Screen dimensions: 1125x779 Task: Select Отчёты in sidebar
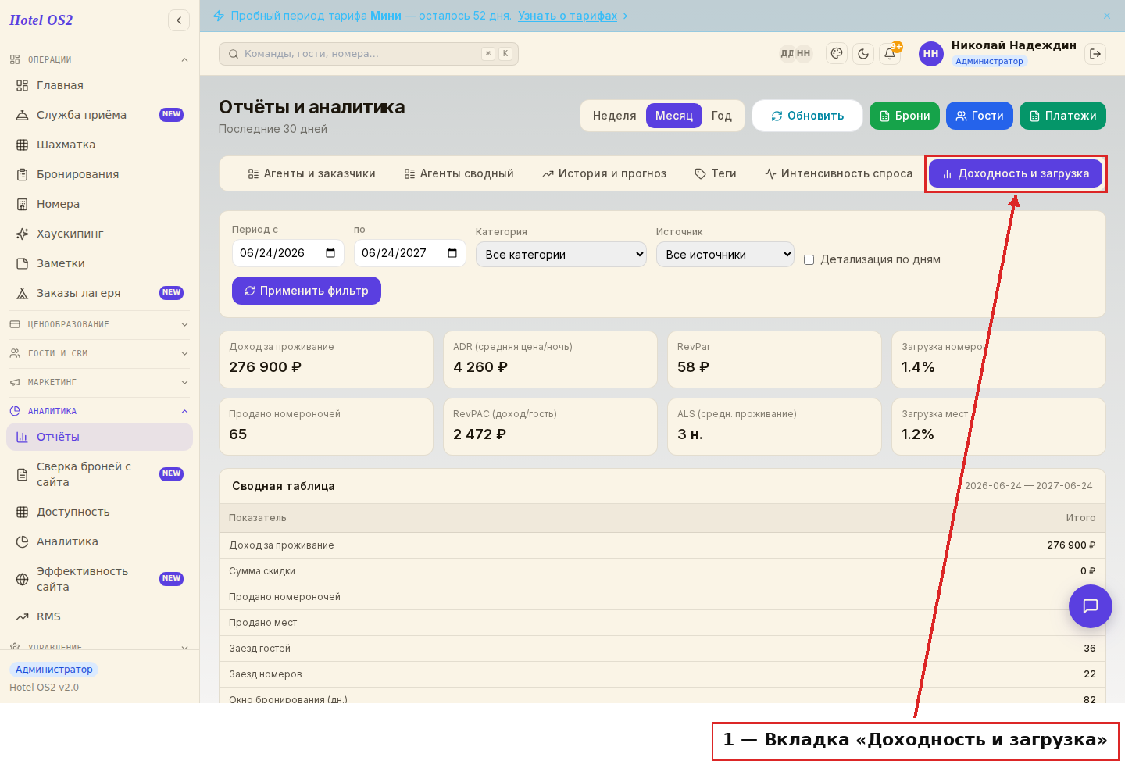pyautogui.click(x=99, y=437)
